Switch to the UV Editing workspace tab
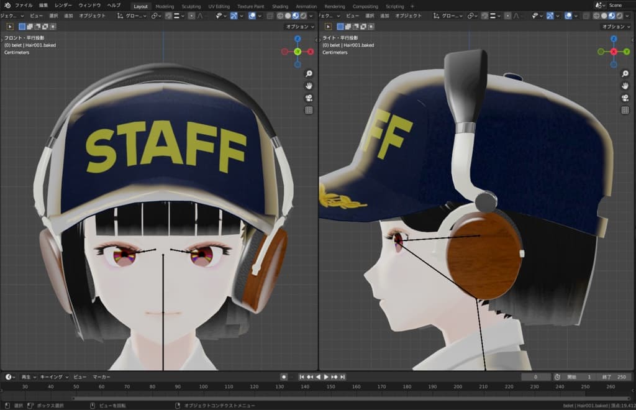636x410 pixels. 219,6
